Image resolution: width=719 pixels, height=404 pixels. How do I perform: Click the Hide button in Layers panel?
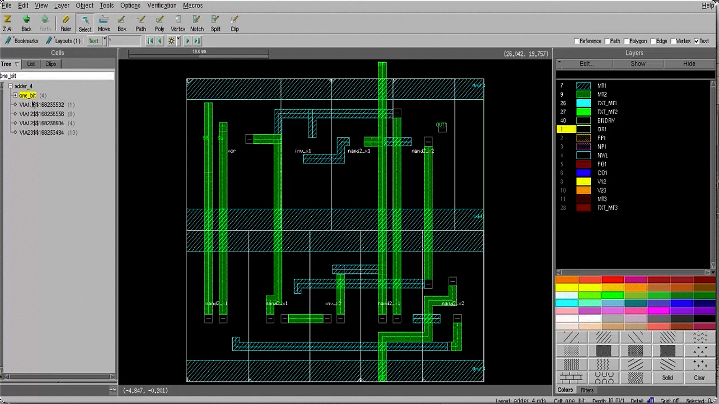pyautogui.click(x=688, y=64)
